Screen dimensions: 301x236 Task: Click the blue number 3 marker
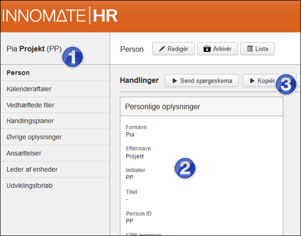(285, 84)
